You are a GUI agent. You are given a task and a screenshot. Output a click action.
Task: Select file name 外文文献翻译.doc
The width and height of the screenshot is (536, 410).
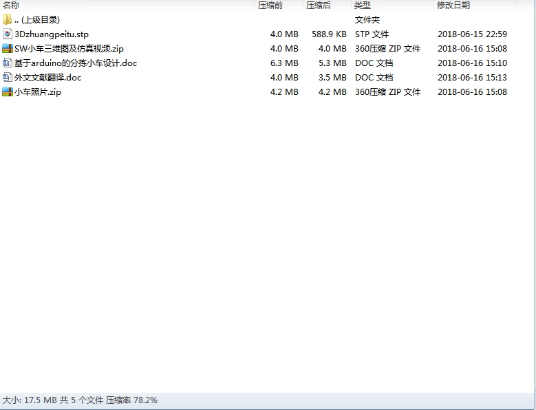coord(48,78)
